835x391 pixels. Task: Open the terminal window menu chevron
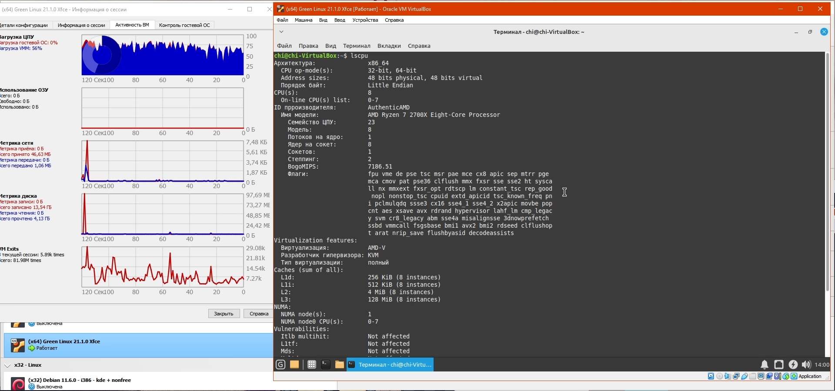coord(281,32)
